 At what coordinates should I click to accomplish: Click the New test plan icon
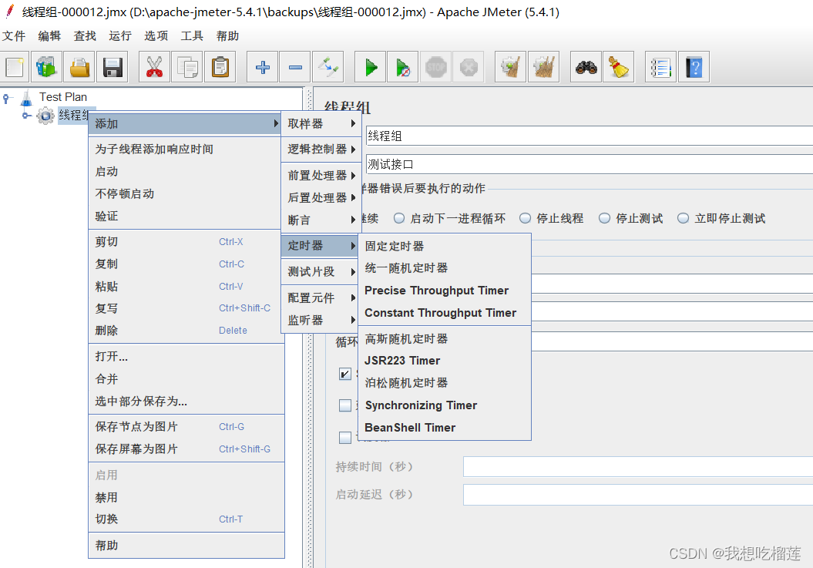tap(15, 67)
